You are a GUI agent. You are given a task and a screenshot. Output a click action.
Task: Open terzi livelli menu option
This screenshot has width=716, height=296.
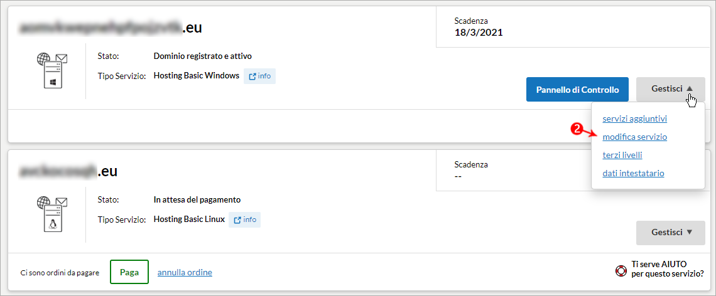tap(622, 155)
